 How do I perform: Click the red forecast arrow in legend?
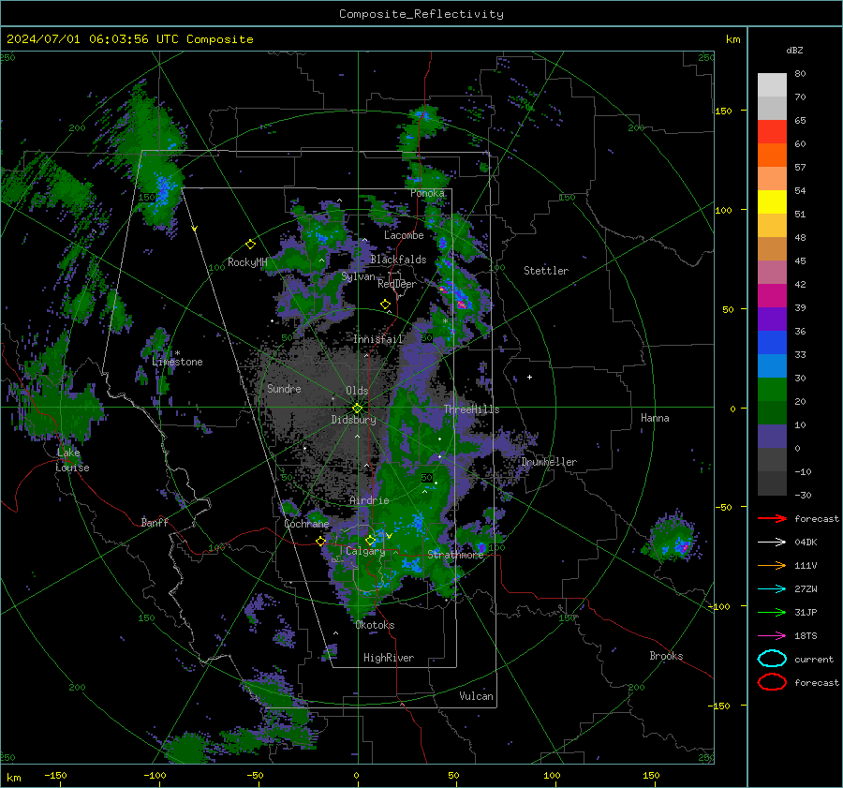tap(772, 518)
